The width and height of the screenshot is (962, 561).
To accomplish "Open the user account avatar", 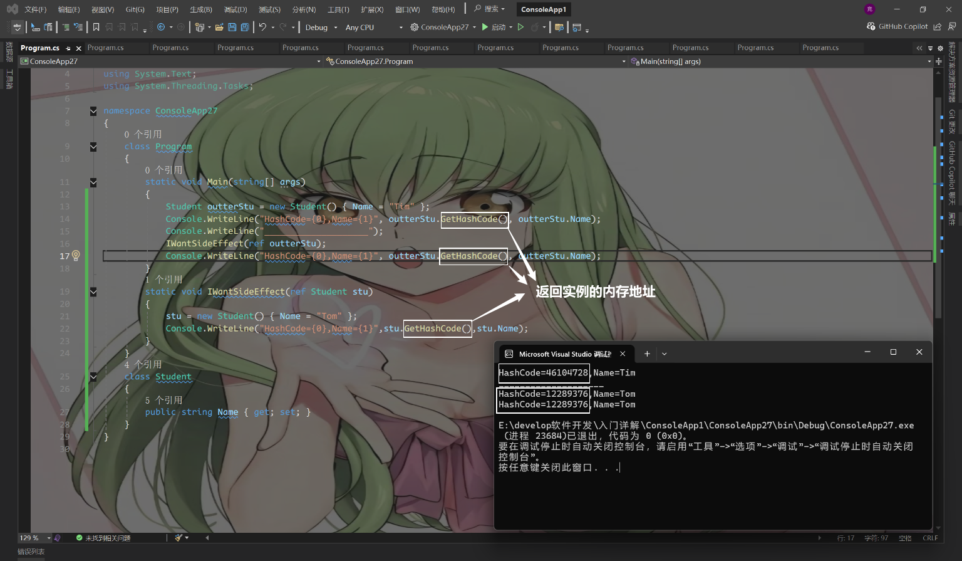I will pos(869,9).
